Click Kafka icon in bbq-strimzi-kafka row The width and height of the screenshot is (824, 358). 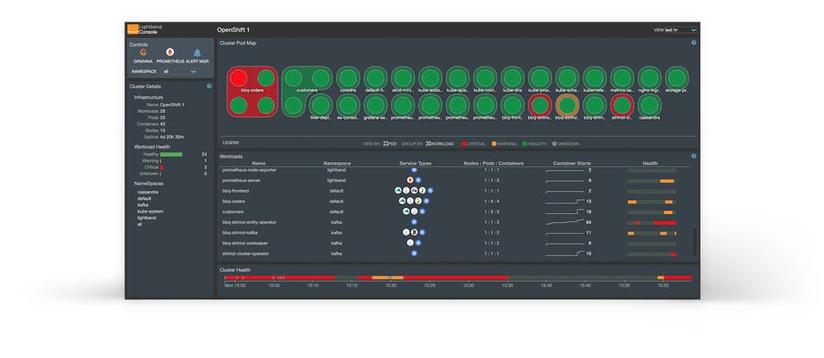pos(414,233)
